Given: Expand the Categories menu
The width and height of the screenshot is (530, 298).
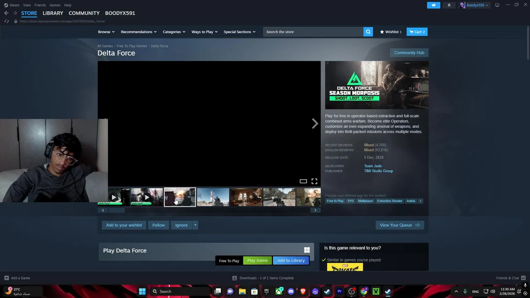Looking at the screenshot, I should coord(174,32).
